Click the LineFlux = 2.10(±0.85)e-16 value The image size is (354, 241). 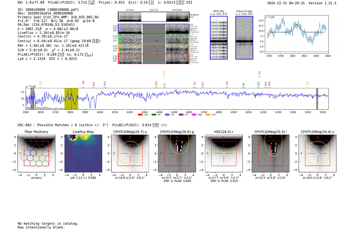44,33
